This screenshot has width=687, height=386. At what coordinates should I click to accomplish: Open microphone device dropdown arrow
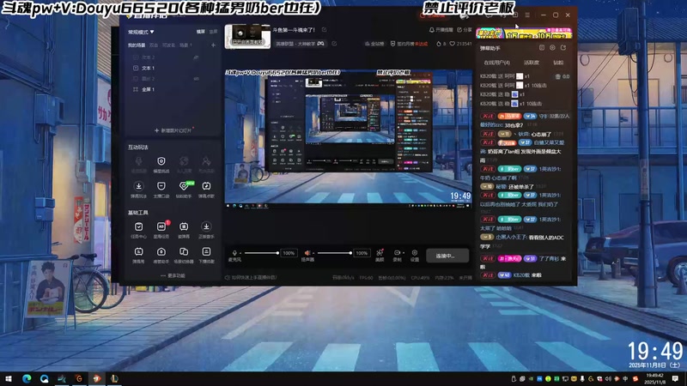click(x=240, y=253)
